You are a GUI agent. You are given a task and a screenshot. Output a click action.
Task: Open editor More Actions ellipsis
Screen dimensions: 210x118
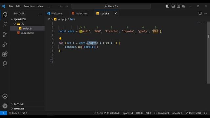coord(205,13)
